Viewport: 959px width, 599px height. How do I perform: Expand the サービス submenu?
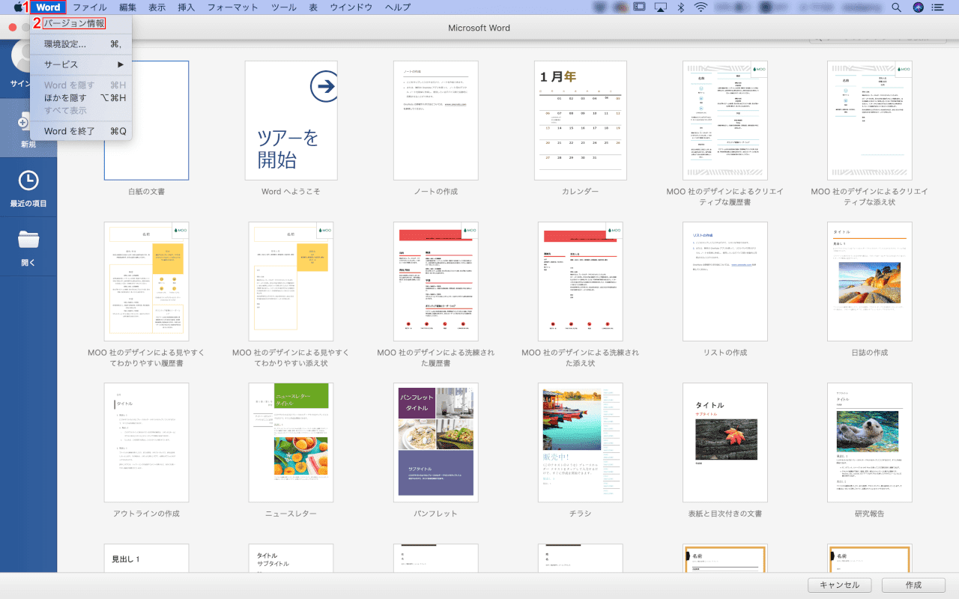81,64
